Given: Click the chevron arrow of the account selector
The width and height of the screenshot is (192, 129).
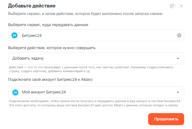Looking at the screenshot, I should pos(178,92).
